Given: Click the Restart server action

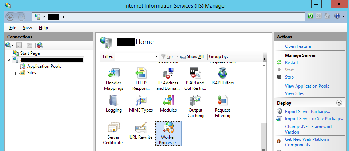Looking at the screenshot, I should coord(292,63).
